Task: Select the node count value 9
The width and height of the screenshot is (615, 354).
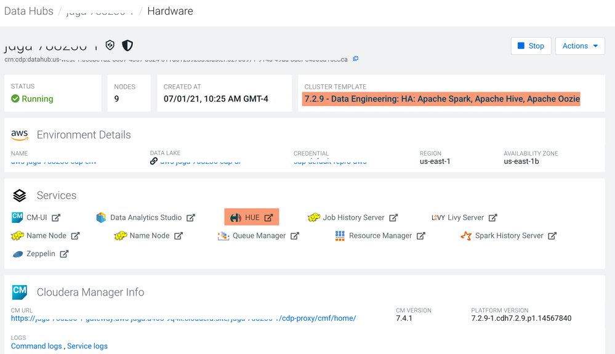Action: 116,99
